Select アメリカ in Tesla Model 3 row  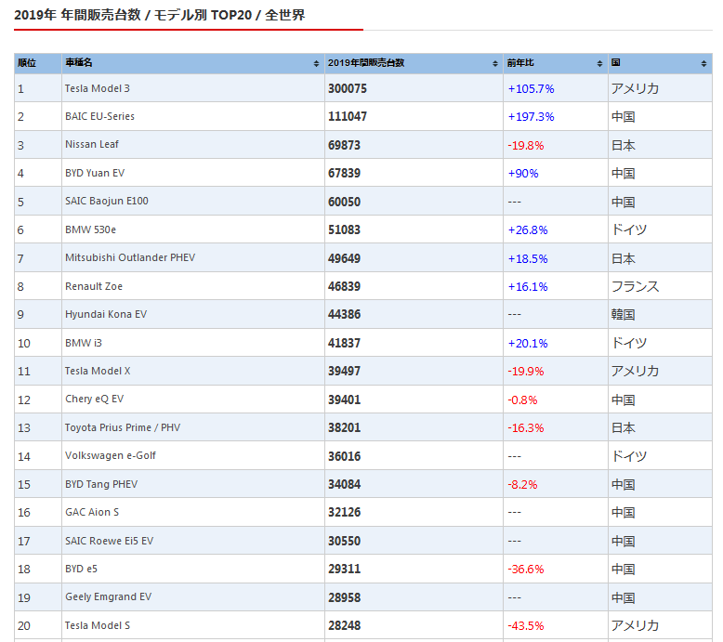(635, 88)
